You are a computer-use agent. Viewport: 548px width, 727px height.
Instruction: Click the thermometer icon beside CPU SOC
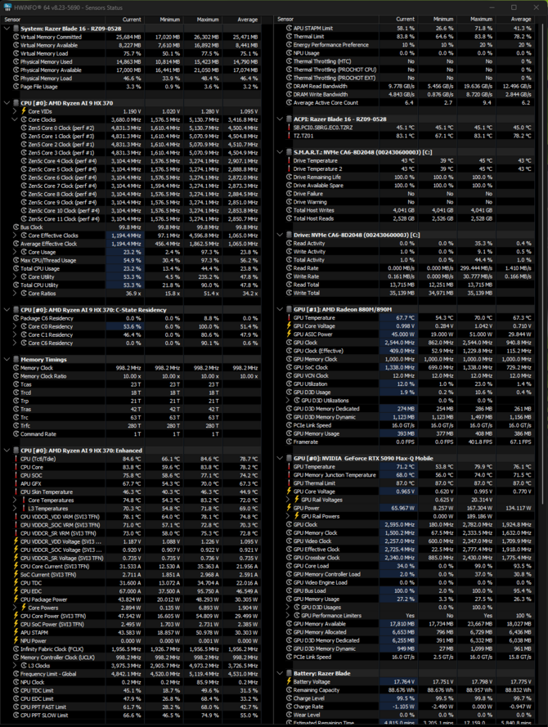pyautogui.click(x=16, y=475)
